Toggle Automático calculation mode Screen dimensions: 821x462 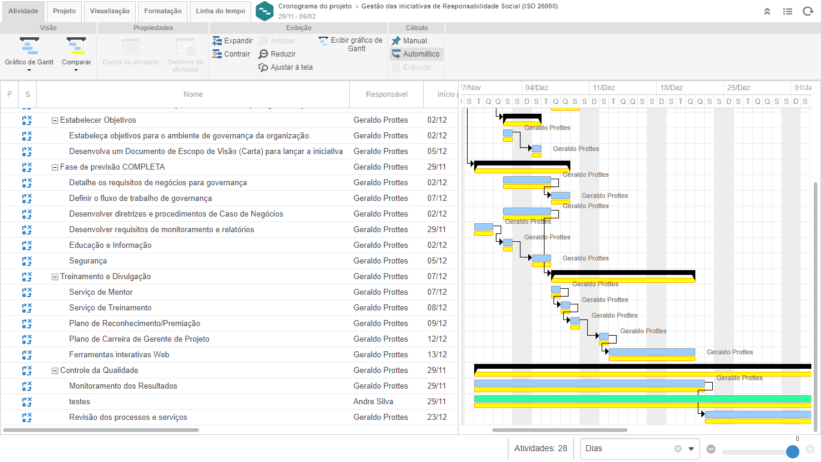(416, 54)
